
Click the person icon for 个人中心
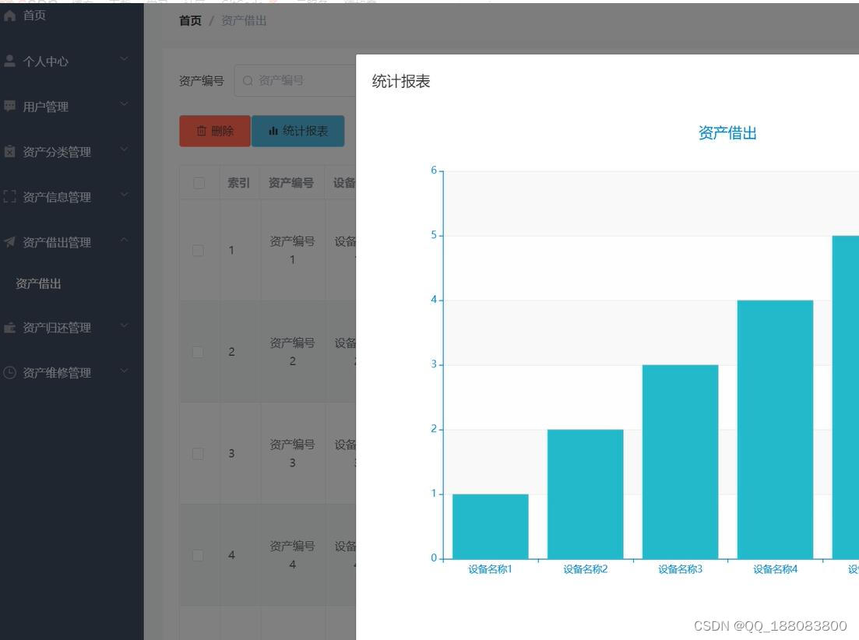point(9,60)
